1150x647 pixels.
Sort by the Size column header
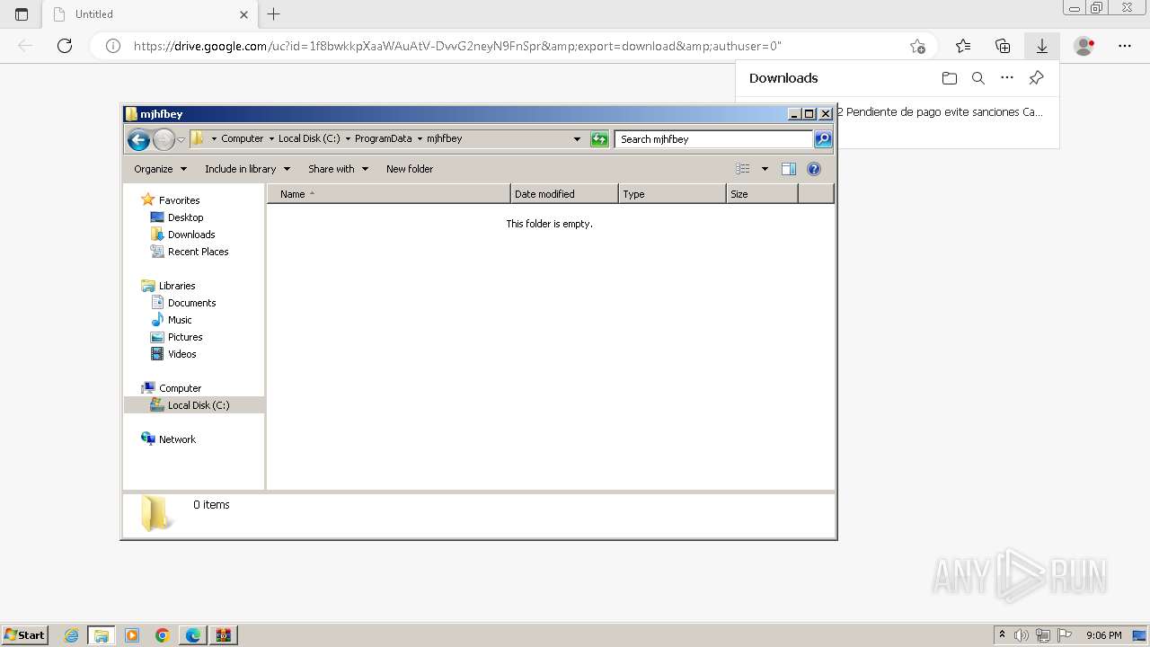tap(762, 194)
